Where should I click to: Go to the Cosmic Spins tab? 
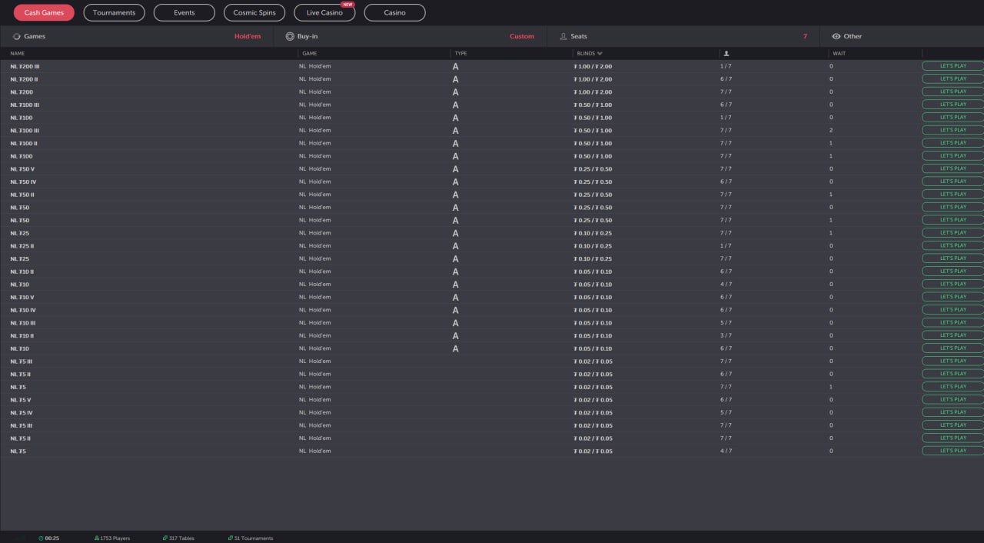click(x=254, y=12)
